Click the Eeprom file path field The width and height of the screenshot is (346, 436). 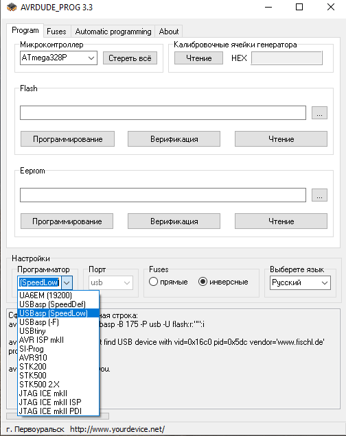pyautogui.click(x=163, y=195)
